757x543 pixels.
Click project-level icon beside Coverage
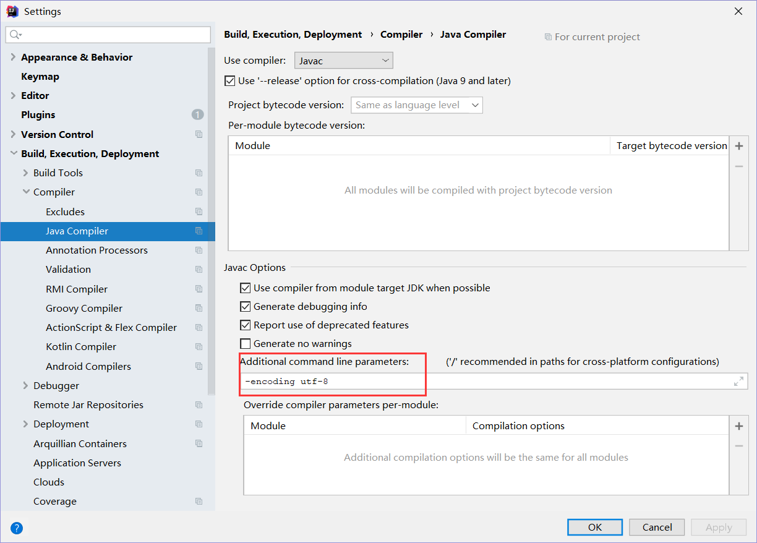pyautogui.click(x=199, y=502)
